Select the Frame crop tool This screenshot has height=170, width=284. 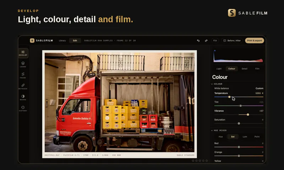(x=23, y=75)
